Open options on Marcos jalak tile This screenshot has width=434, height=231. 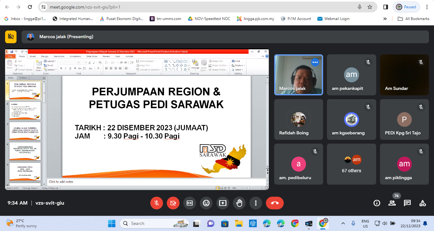315,62
